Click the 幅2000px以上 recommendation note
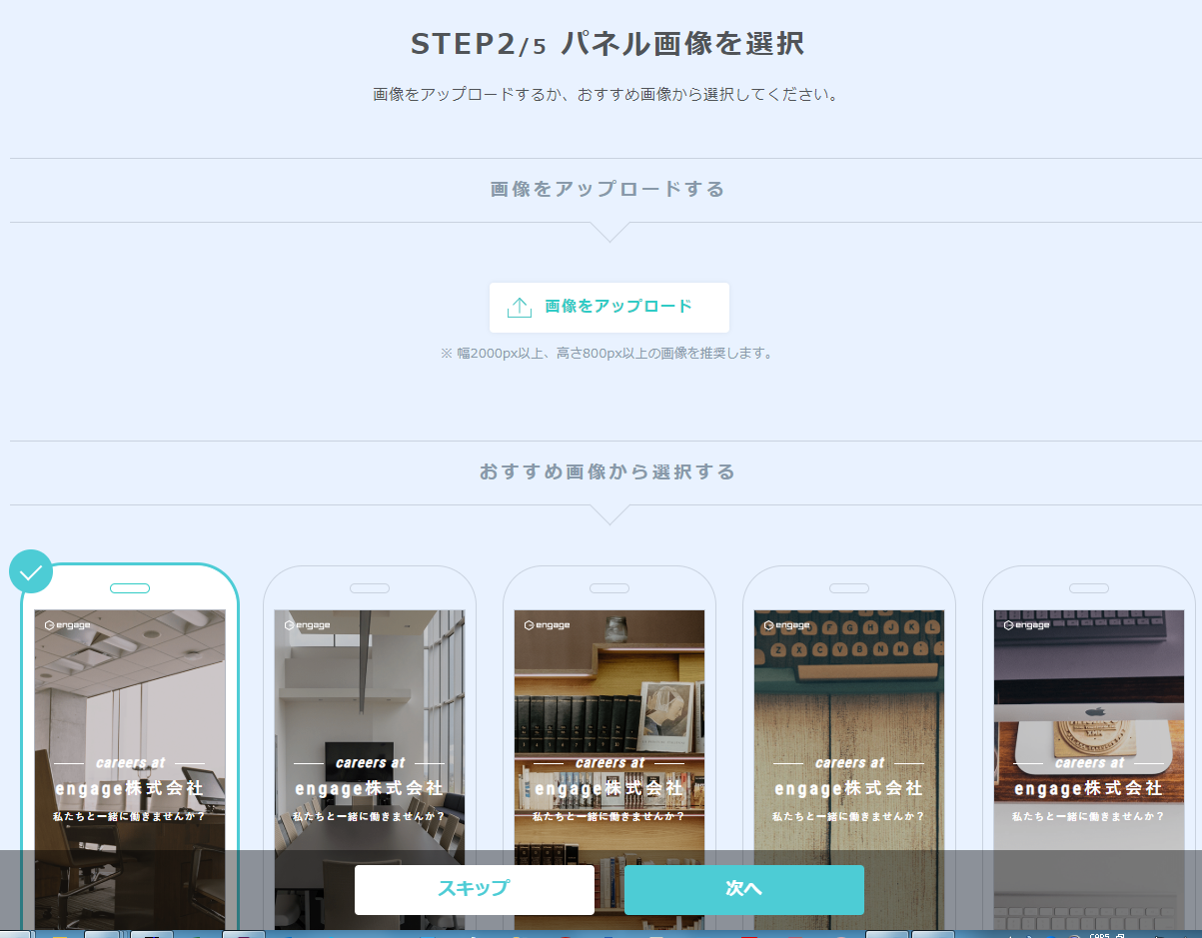1202x938 pixels. (607, 354)
